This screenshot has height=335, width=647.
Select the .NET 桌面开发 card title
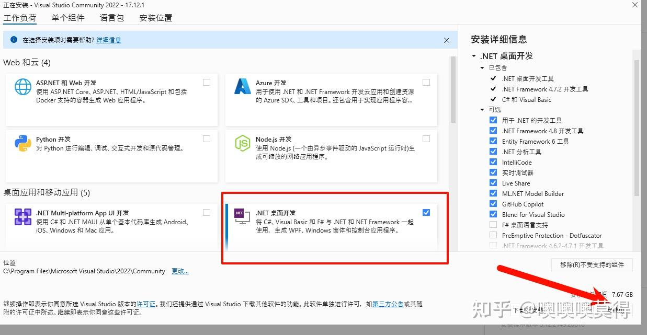pyautogui.click(x=276, y=213)
